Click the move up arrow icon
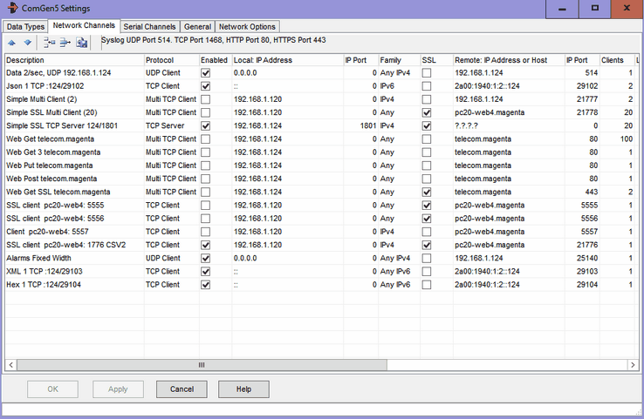Image resolution: width=644 pixels, height=419 pixels. coord(12,42)
